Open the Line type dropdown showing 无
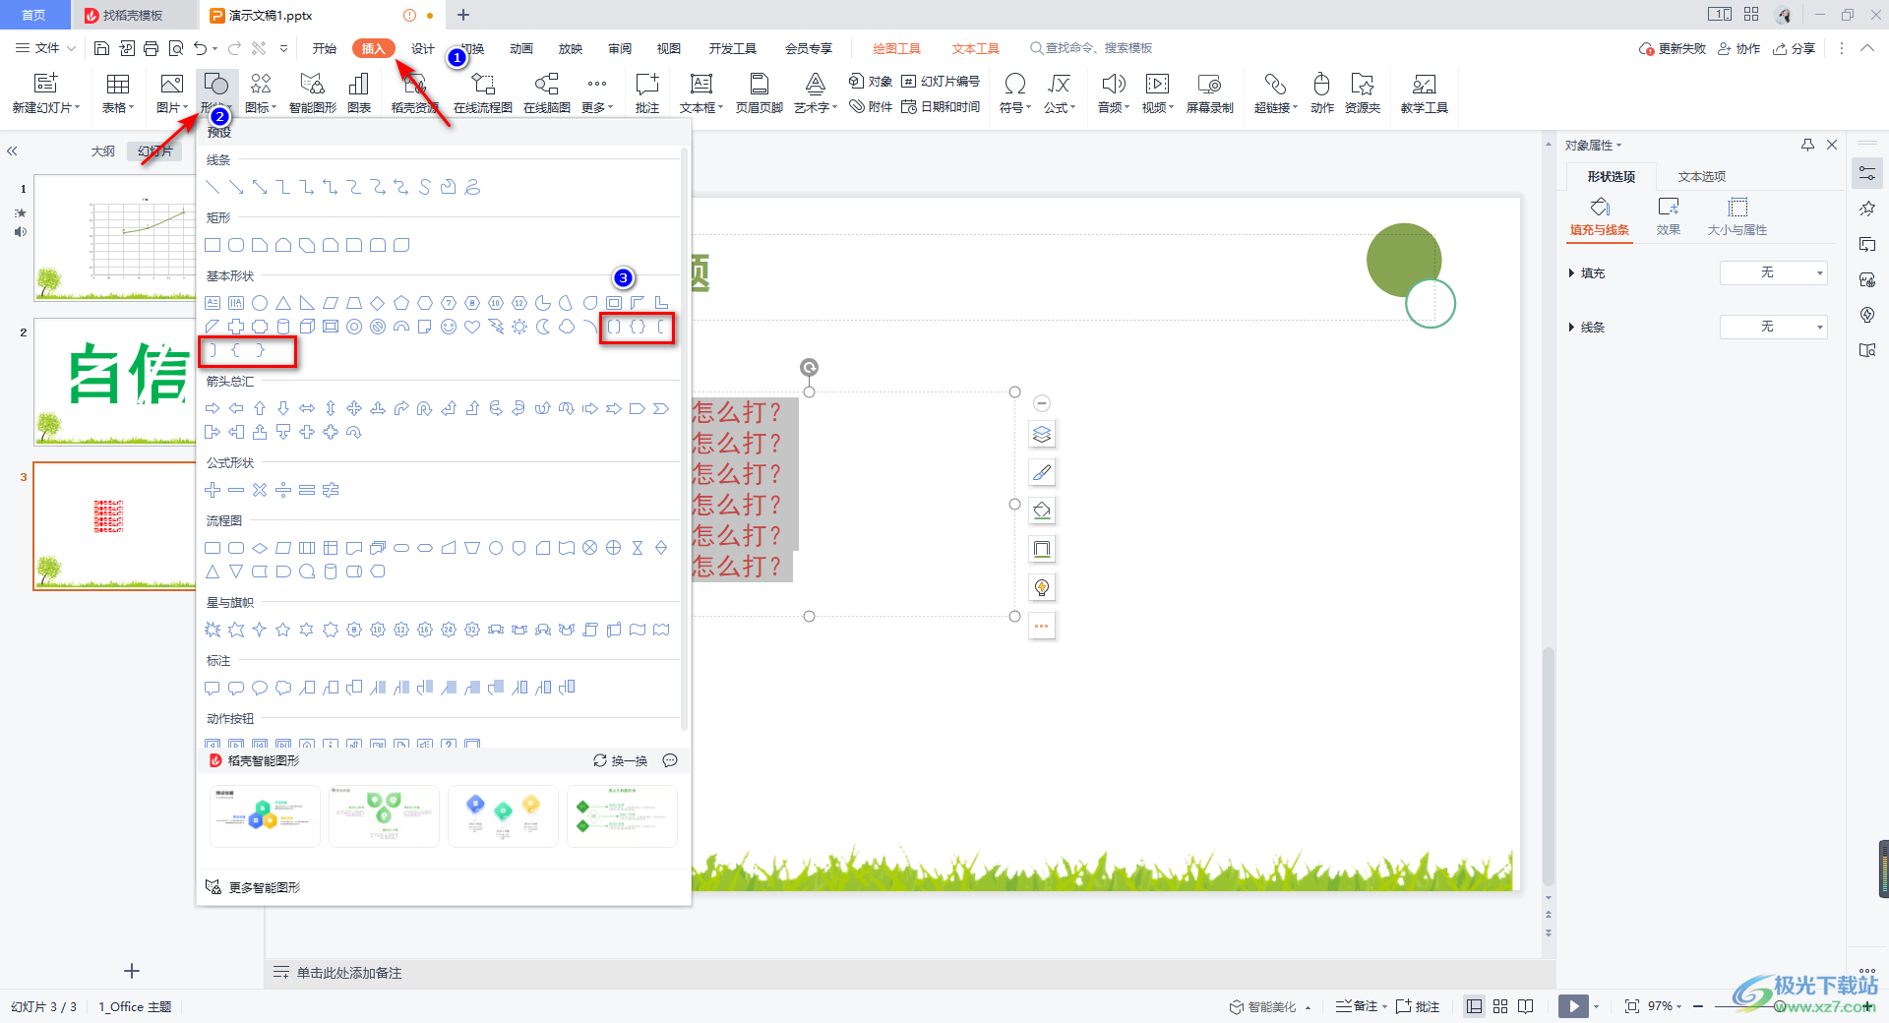The width and height of the screenshot is (1889, 1023). 1773,328
